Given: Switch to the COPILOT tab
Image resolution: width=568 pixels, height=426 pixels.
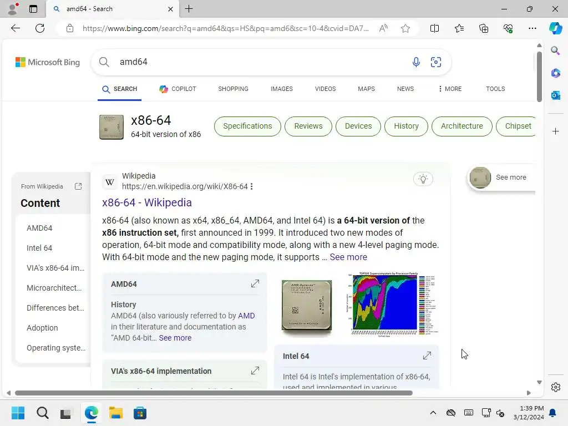Looking at the screenshot, I should pyautogui.click(x=177, y=89).
